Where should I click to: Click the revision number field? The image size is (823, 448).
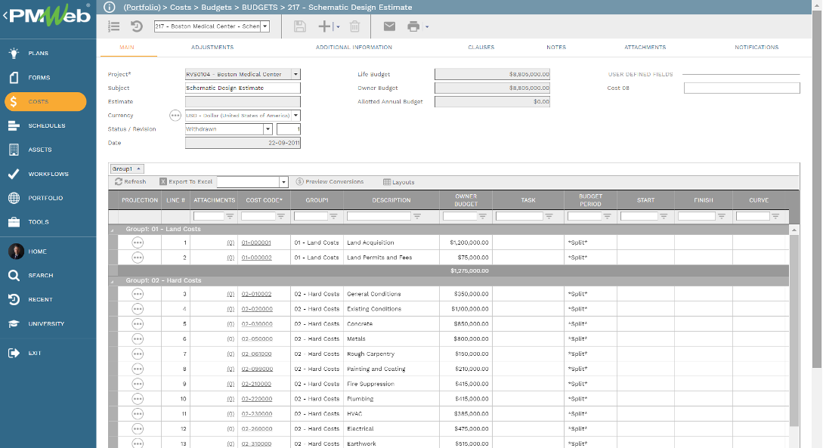[289, 129]
